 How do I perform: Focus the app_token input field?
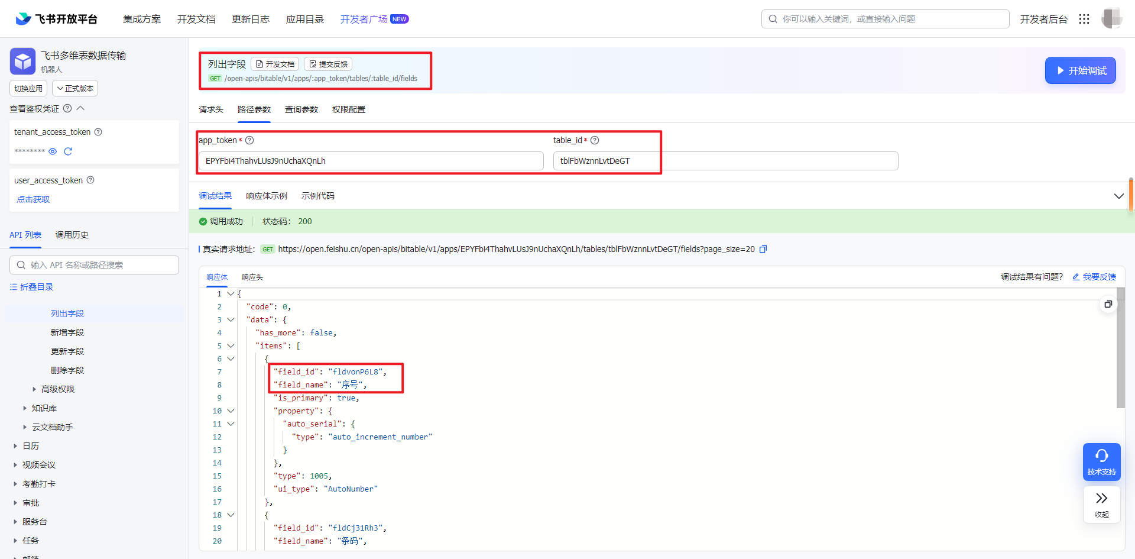point(371,161)
